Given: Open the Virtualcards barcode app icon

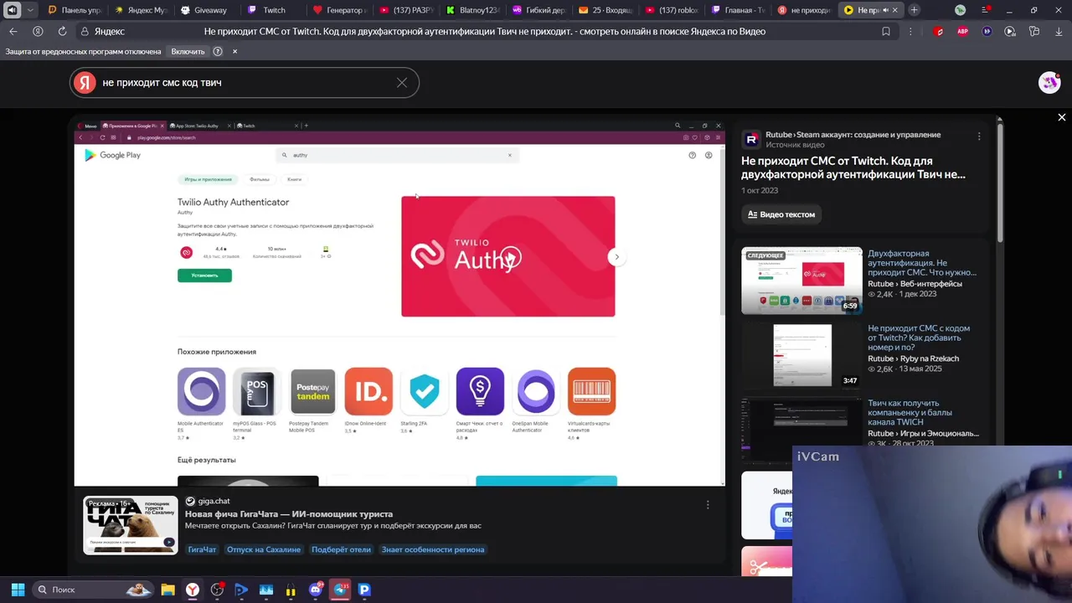Looking at the screenshot, I should pos(591,391).
